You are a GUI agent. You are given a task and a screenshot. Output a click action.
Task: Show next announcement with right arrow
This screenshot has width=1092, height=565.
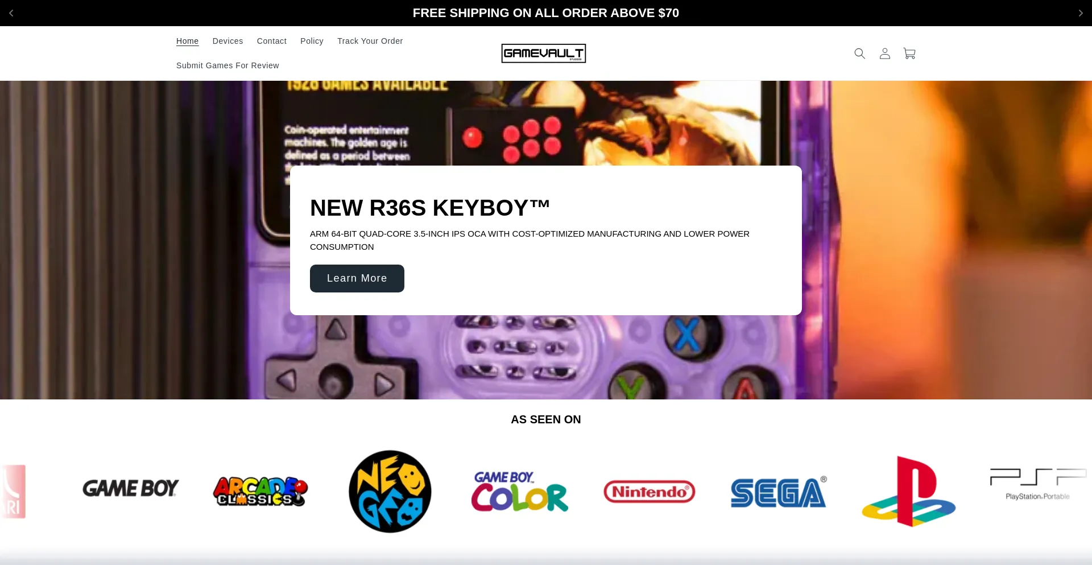(x=1081, y=13)
